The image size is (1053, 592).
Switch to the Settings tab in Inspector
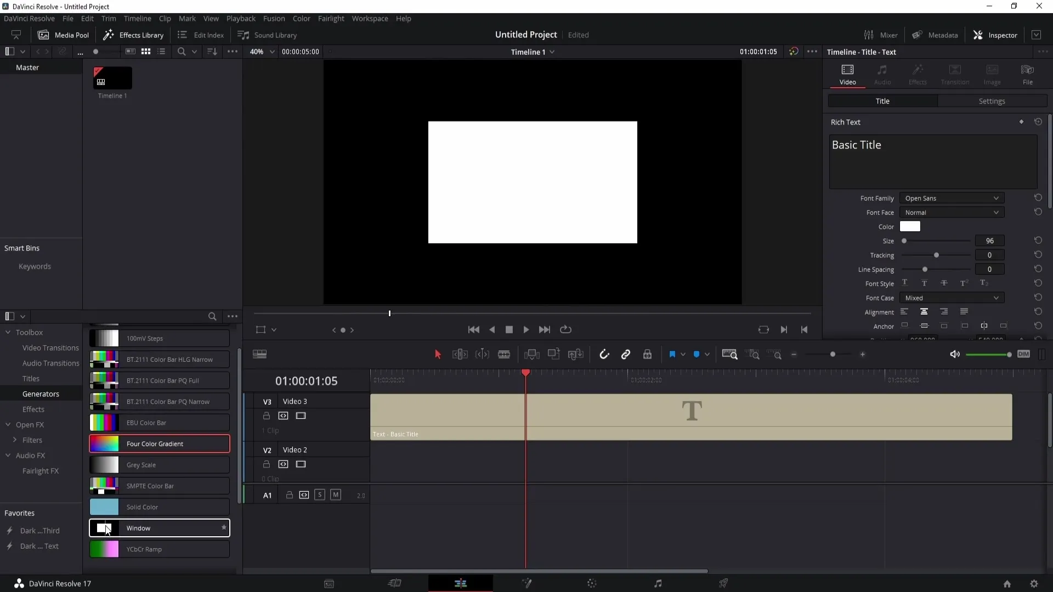tap(992, 100)
